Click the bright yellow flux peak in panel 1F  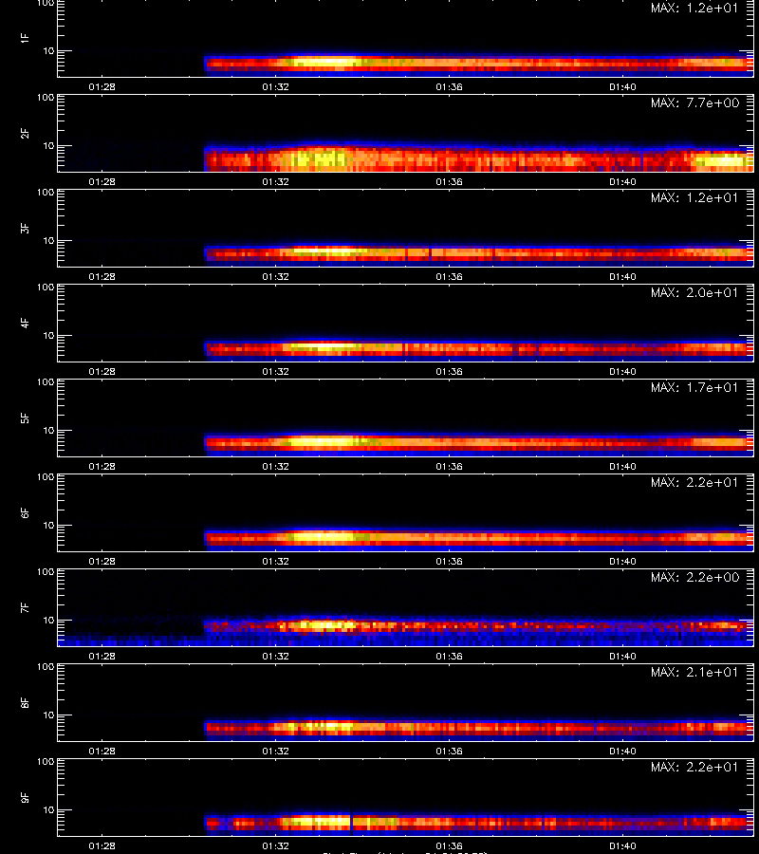[x=324, y=63]
